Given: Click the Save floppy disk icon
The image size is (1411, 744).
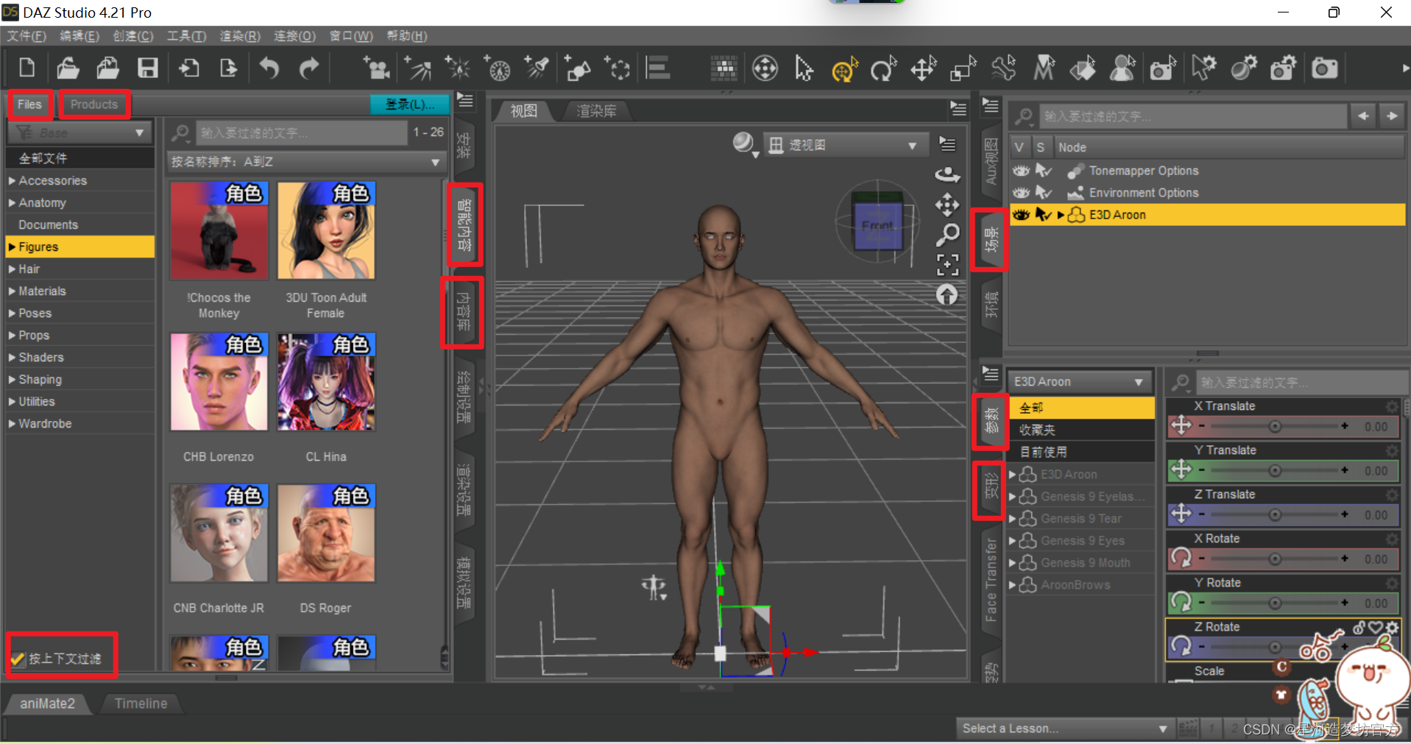Looking at the screenshot, I should coord(148,68).
